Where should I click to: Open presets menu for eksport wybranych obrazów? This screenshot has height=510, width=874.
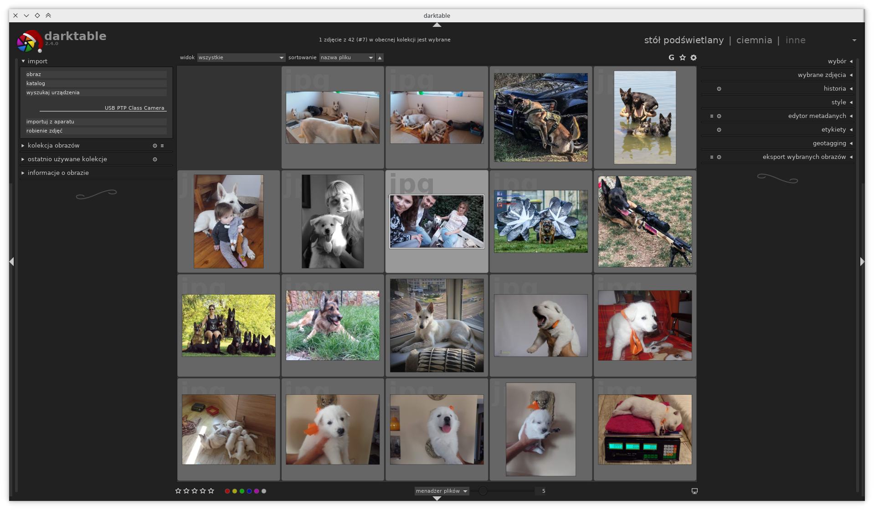pyautogui.click(x=711, y=157)
